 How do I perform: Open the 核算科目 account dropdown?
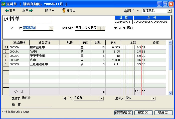[103, 28]
